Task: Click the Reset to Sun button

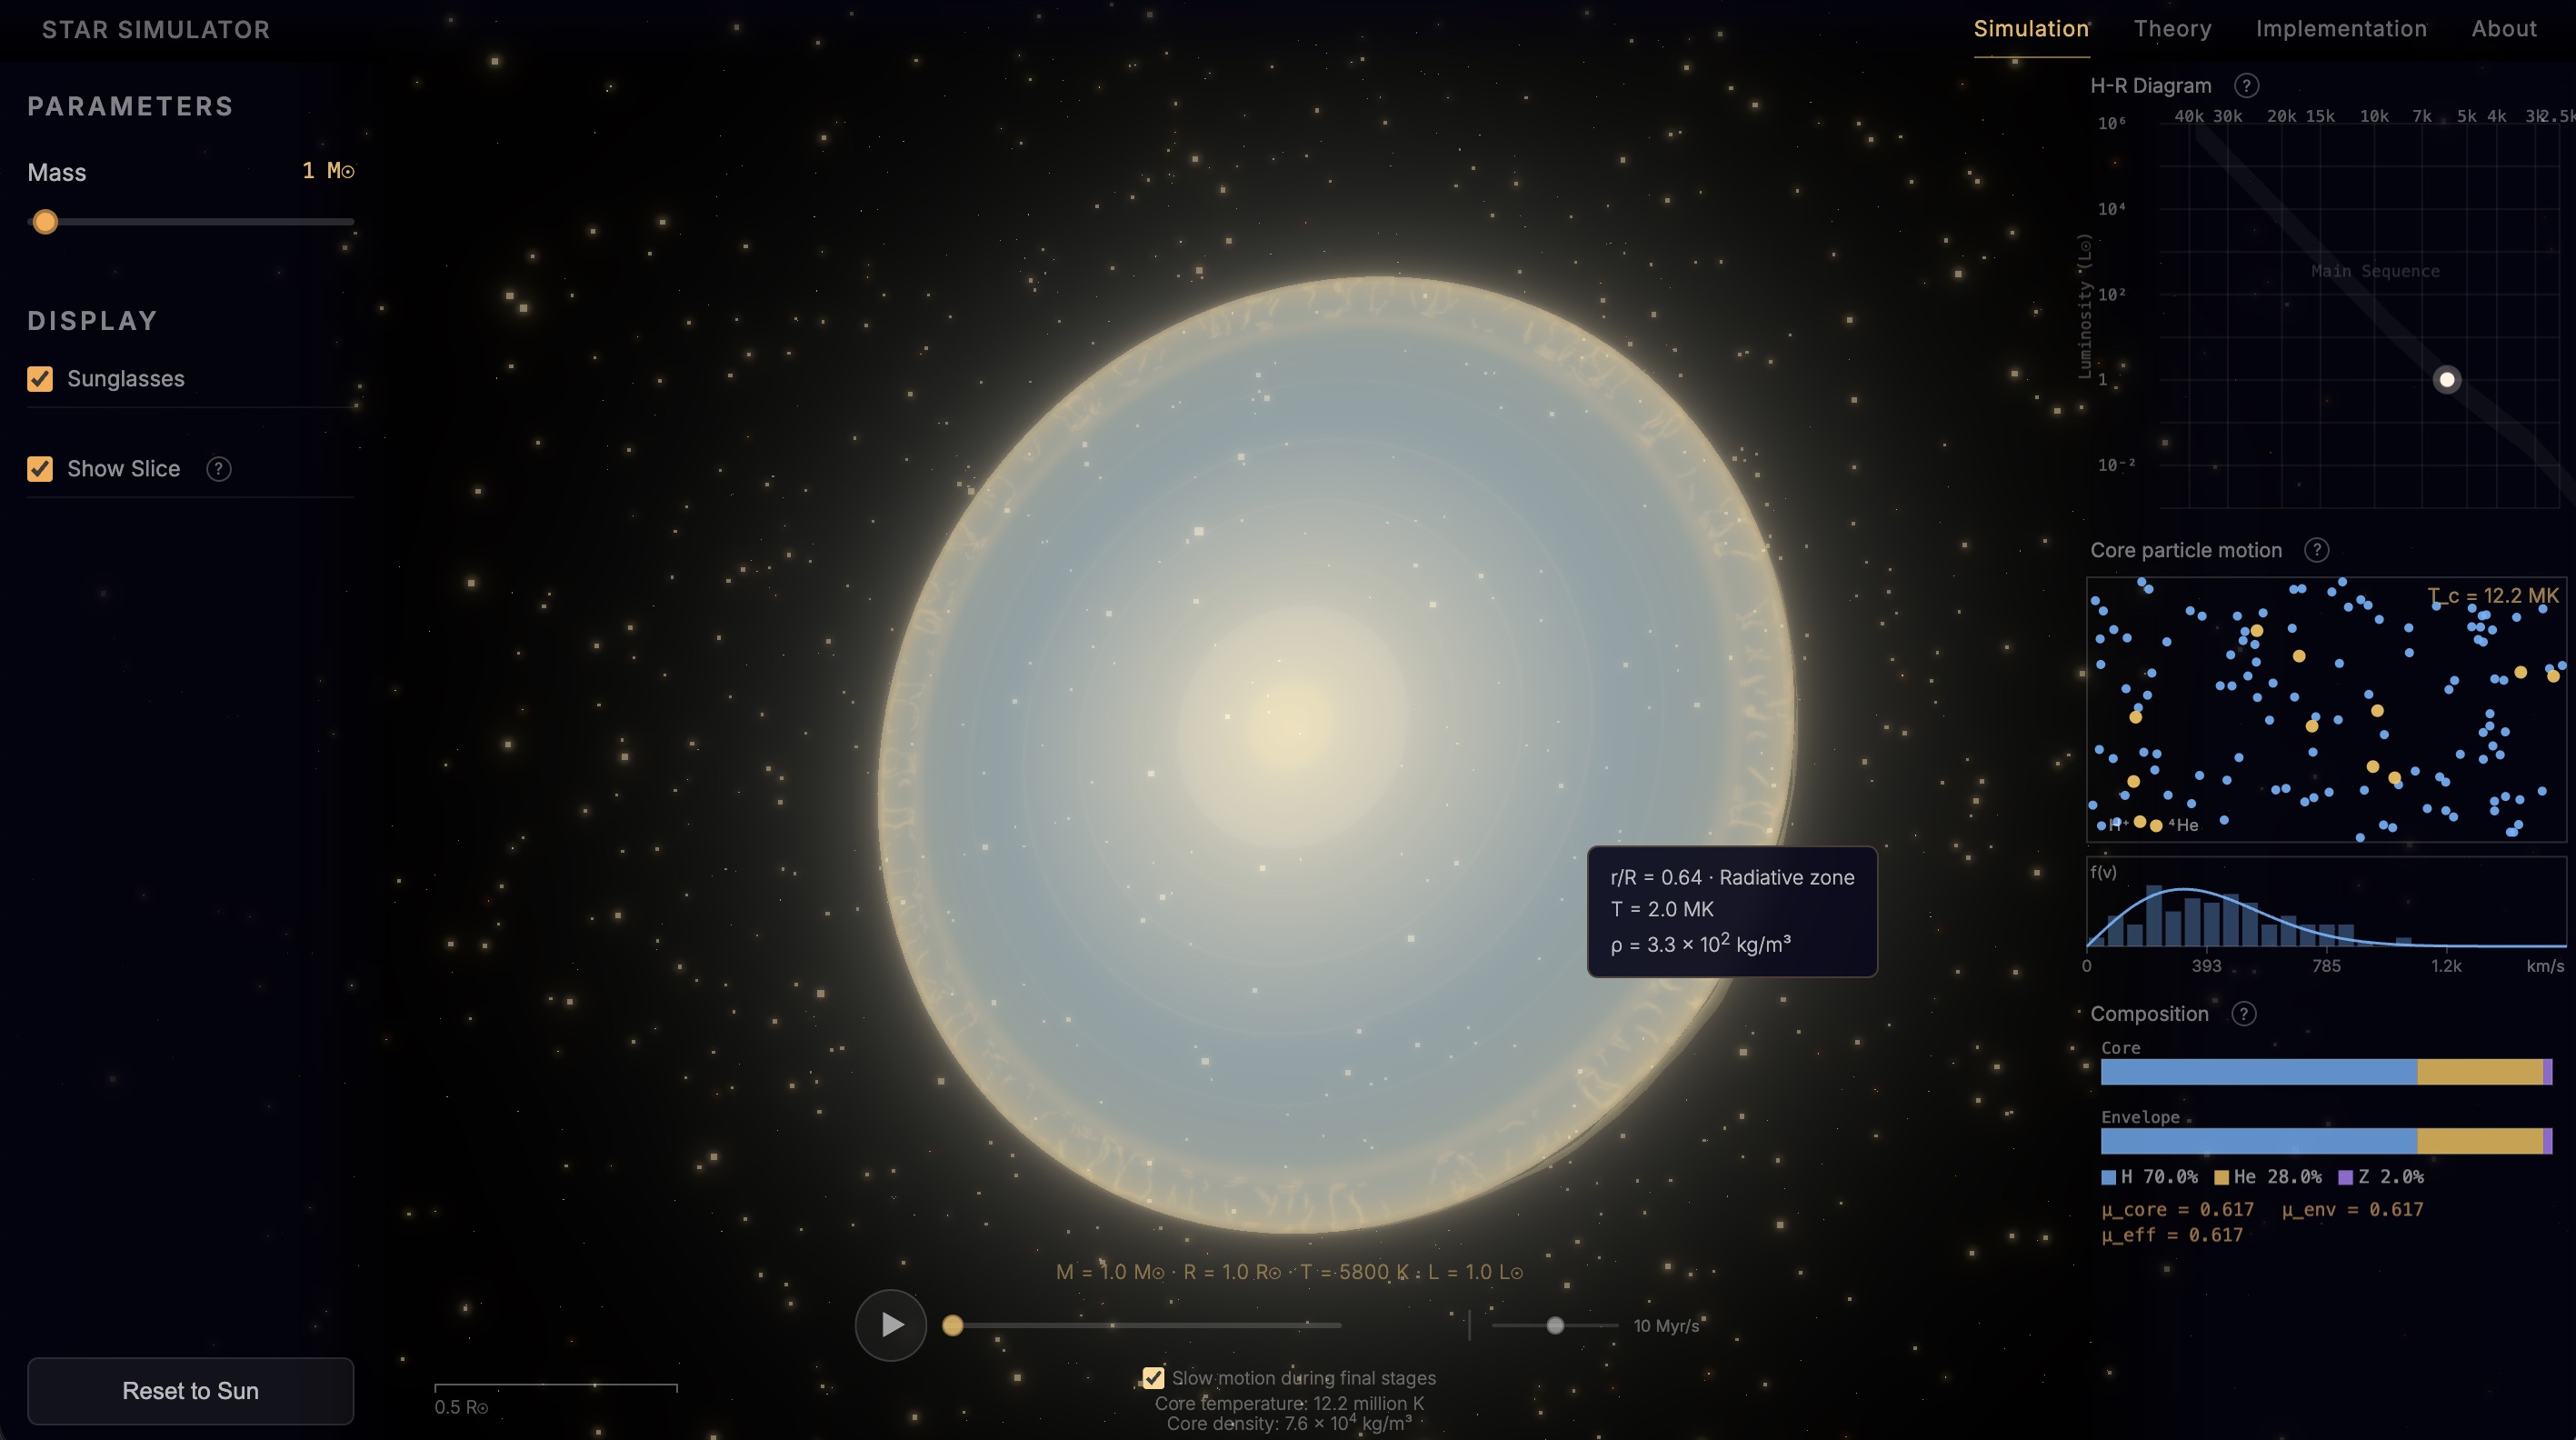Action: [x=190, y=1390]
